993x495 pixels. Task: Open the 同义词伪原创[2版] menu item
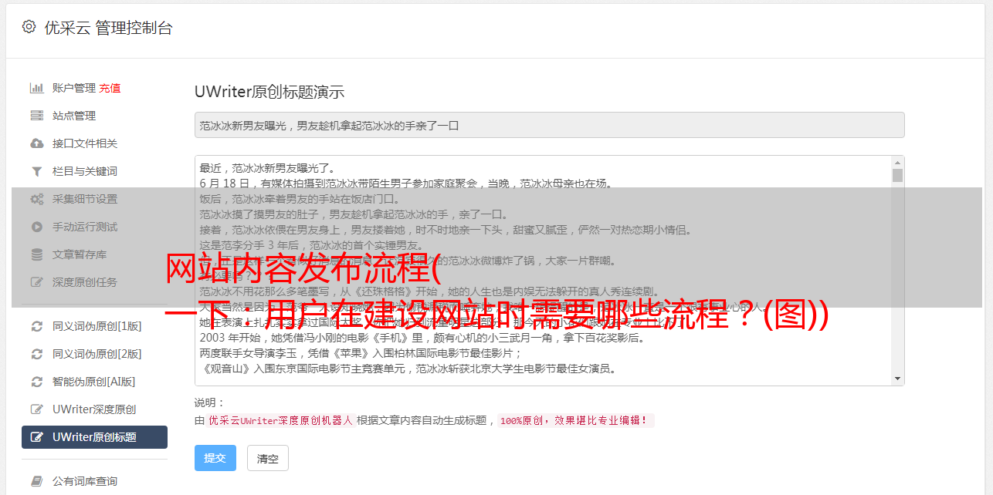97,354
